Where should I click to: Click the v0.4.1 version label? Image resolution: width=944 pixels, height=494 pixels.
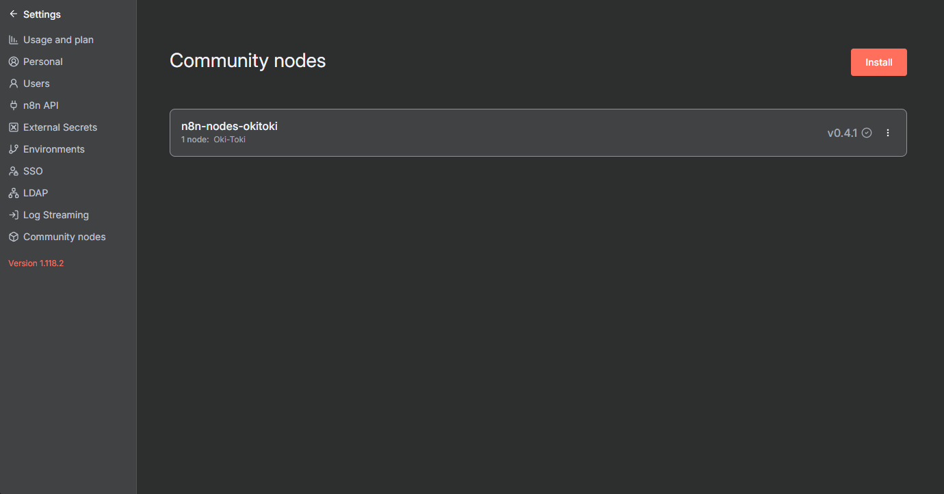pos(842,133)
